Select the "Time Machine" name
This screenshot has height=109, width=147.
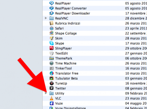(x=66, y=63)
